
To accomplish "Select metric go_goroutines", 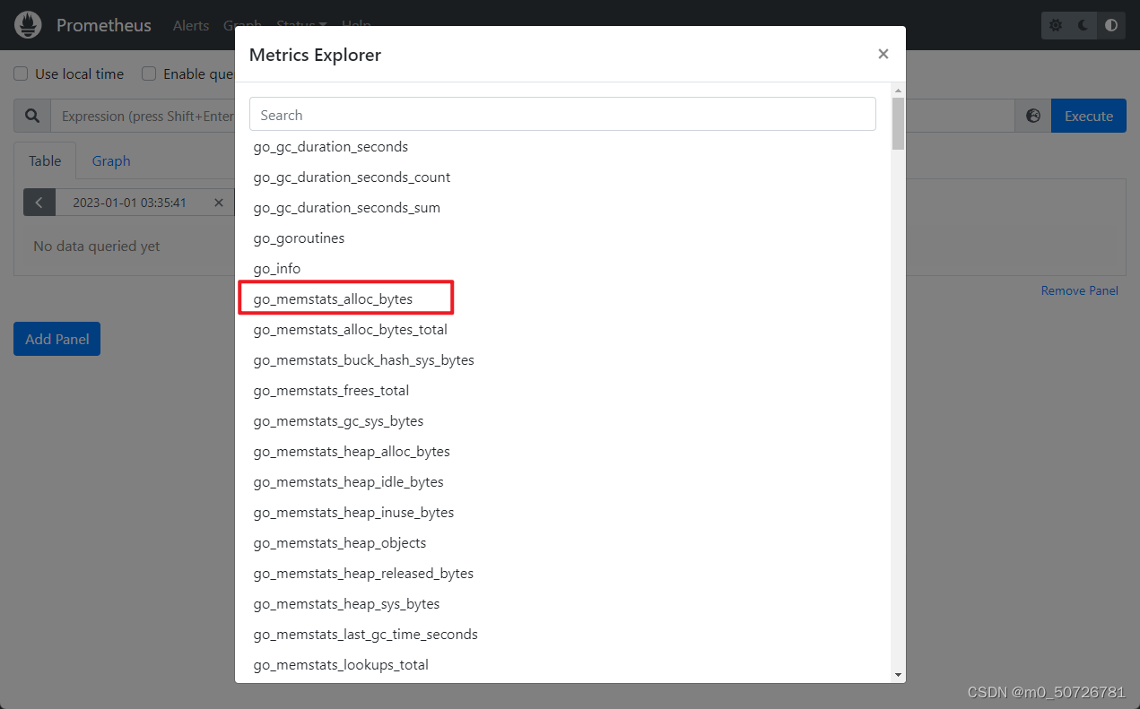I will 299,238.
